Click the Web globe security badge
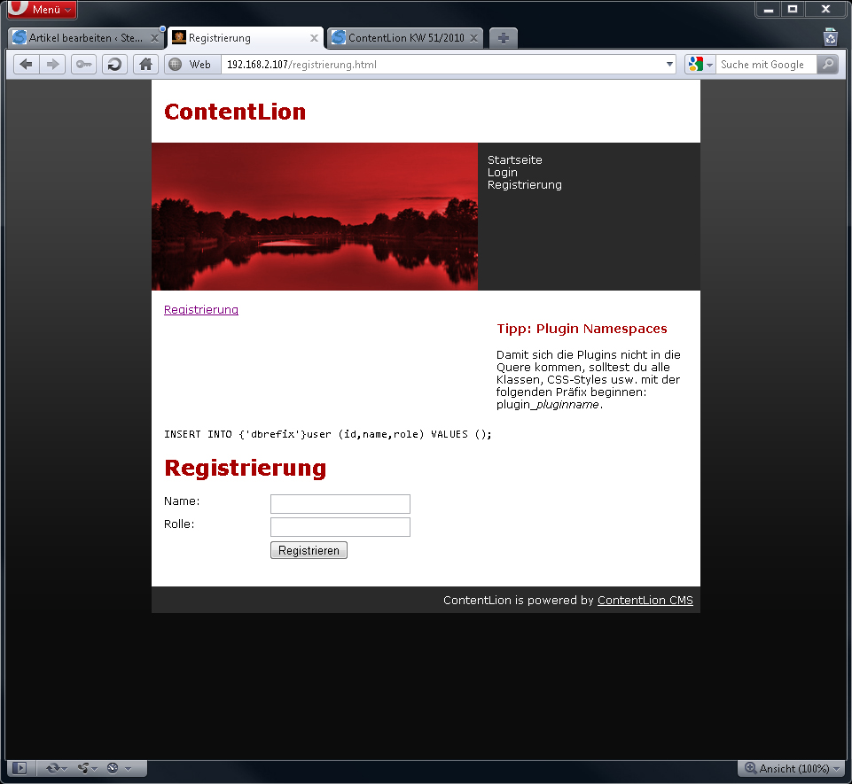 pyautogui.click(x=192, y=65)
